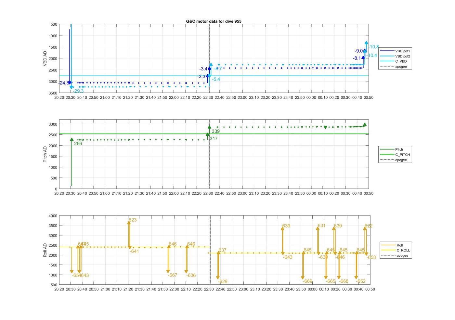
Task: Click the title "G&C motor data for dive 955"
Action: [x=214, y=21]
